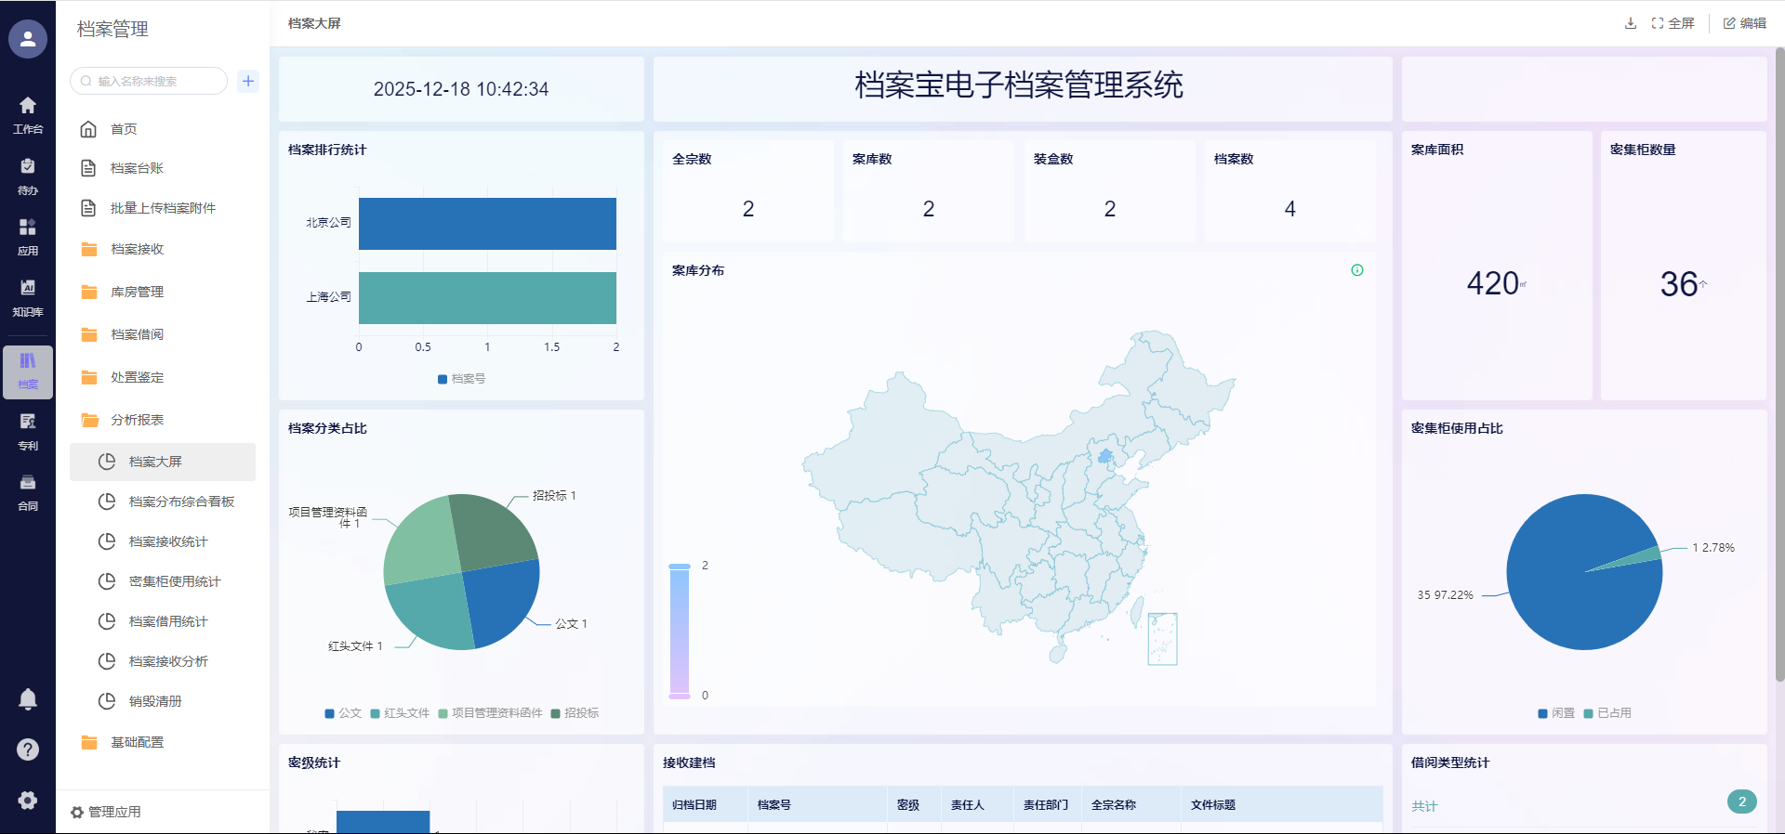Open the help question mark icon

[x=28, y=749]
